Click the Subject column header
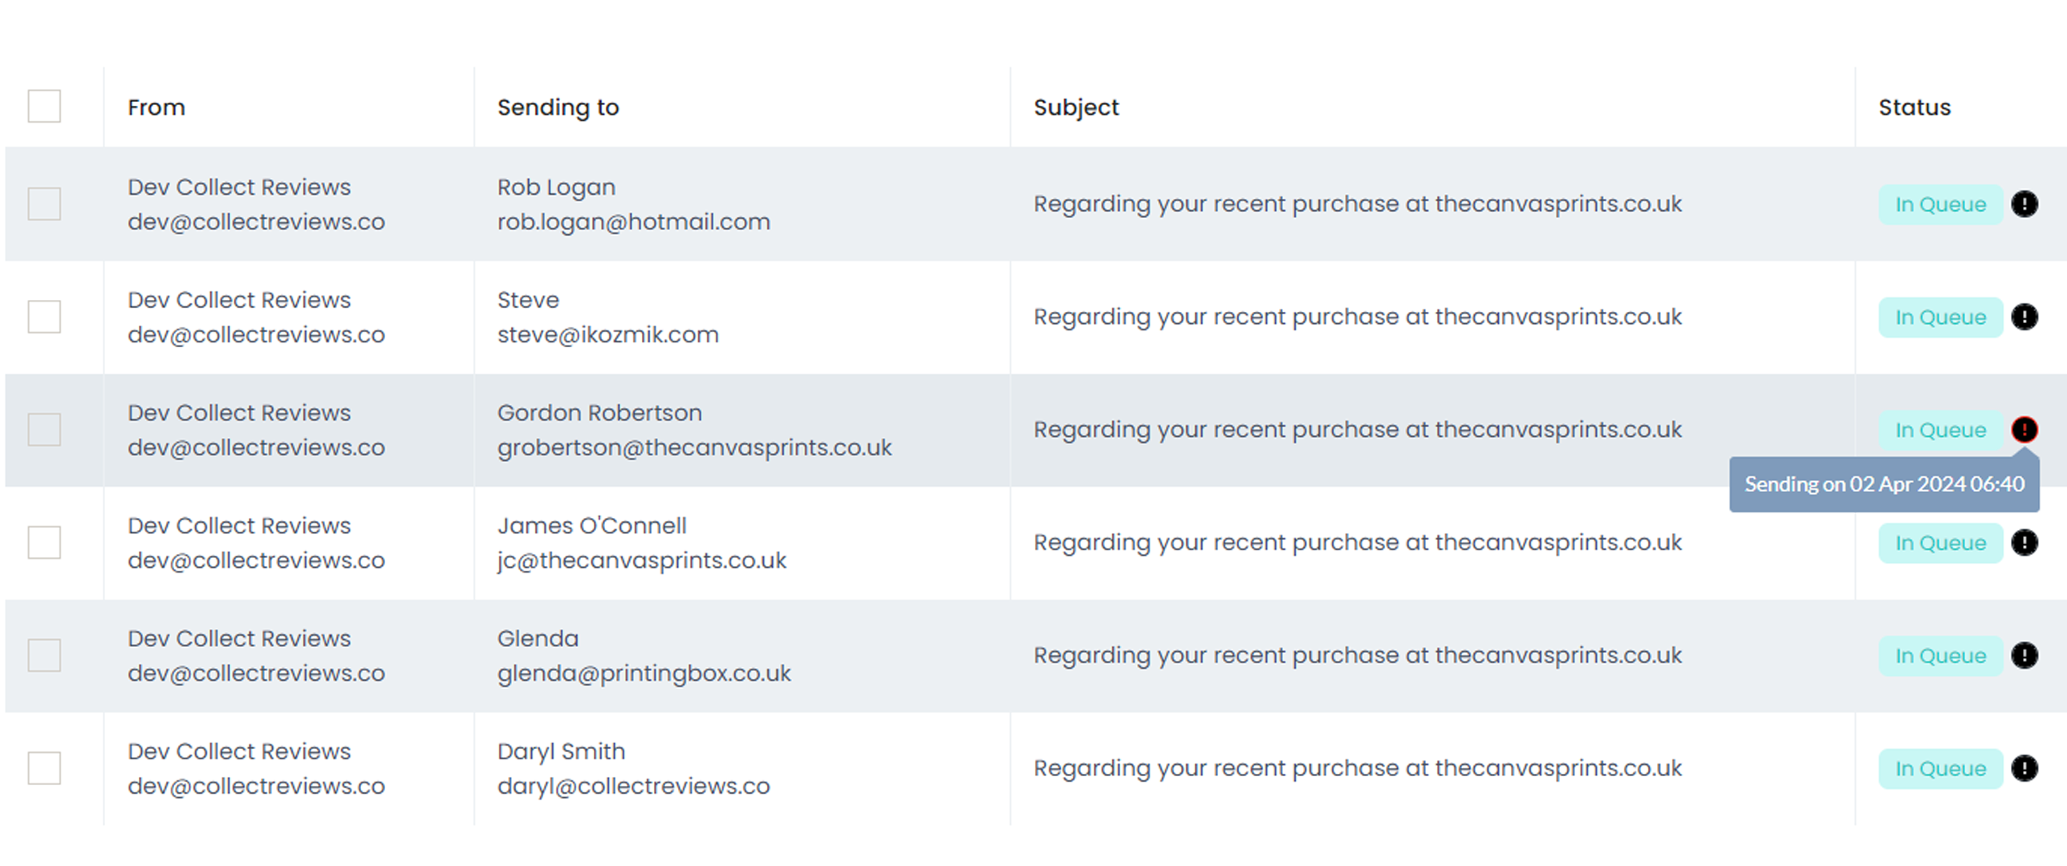 click(x=1076, y=107)
